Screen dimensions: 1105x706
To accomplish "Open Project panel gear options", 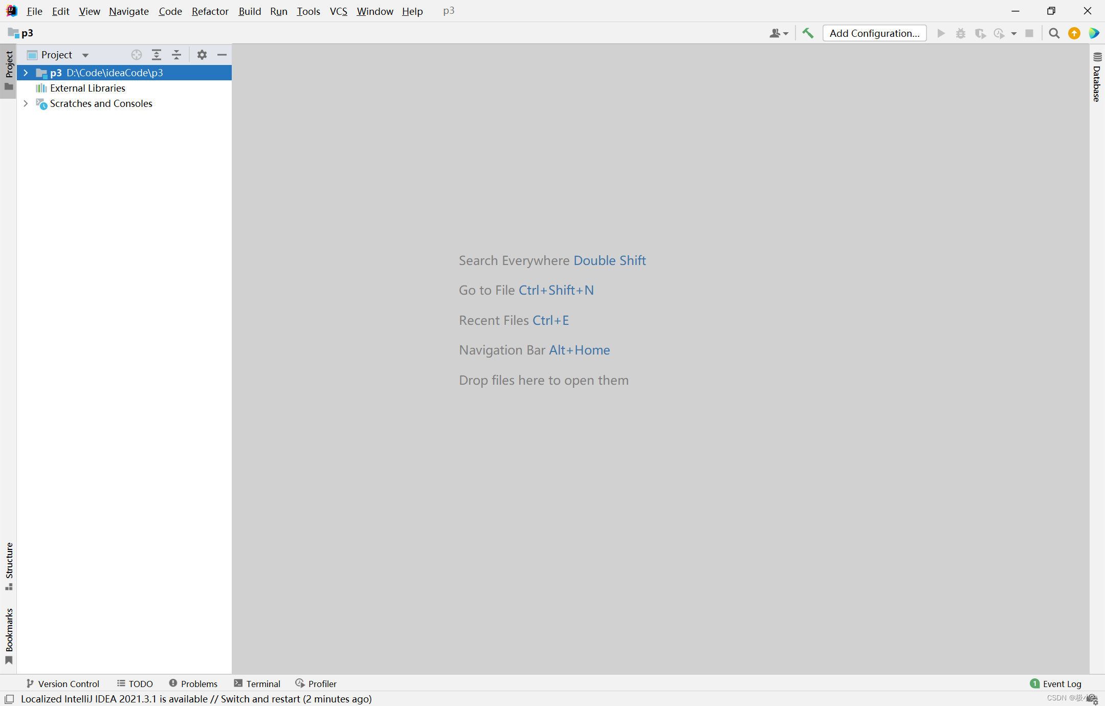I will [202, 55].
